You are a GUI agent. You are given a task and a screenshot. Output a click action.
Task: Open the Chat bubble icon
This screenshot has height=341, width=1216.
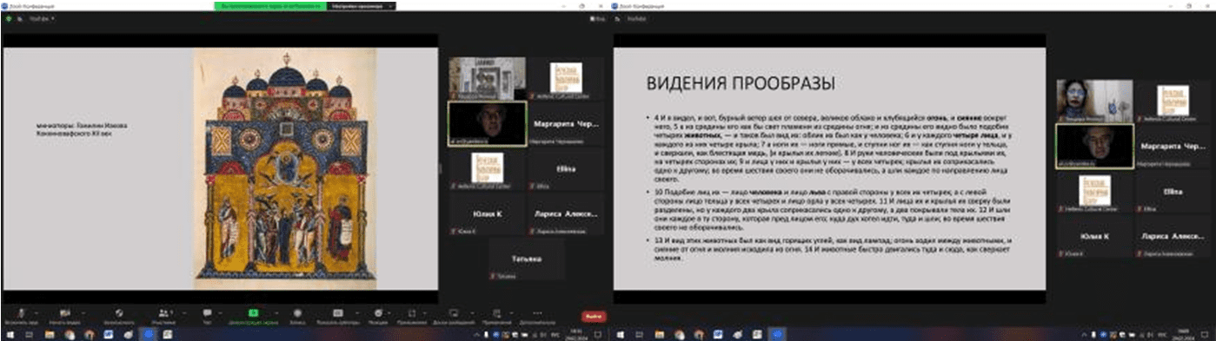207,312
